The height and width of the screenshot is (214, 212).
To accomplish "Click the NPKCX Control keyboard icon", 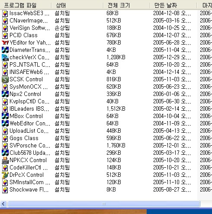I will 5,160.
